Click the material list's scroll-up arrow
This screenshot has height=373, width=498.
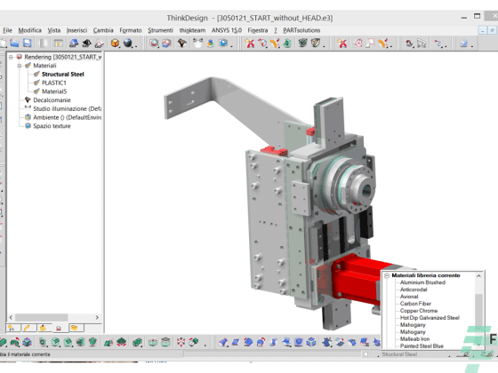(x=478, y=276)
